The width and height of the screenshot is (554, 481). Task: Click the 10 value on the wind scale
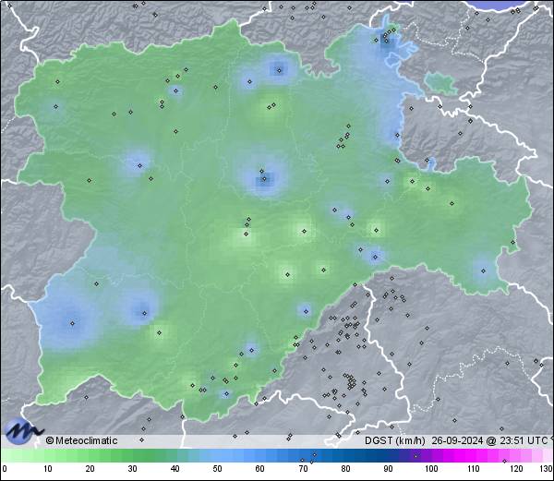[x=48, y=469]
